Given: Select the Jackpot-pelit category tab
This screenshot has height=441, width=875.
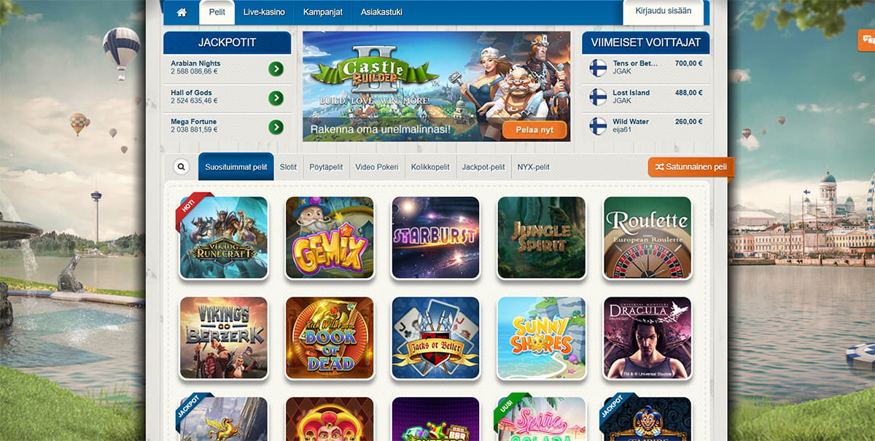Looking at the screenshot, I should [x=483, y=167].
